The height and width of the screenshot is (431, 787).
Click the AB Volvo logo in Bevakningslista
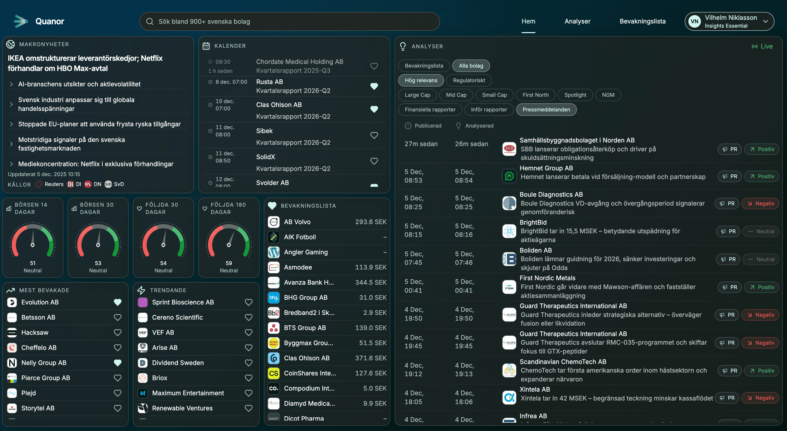point(273,222)
